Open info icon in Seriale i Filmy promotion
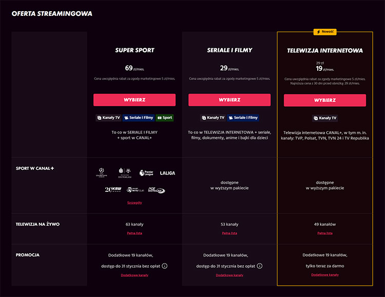The image size is (385, 297). [260, 266]
